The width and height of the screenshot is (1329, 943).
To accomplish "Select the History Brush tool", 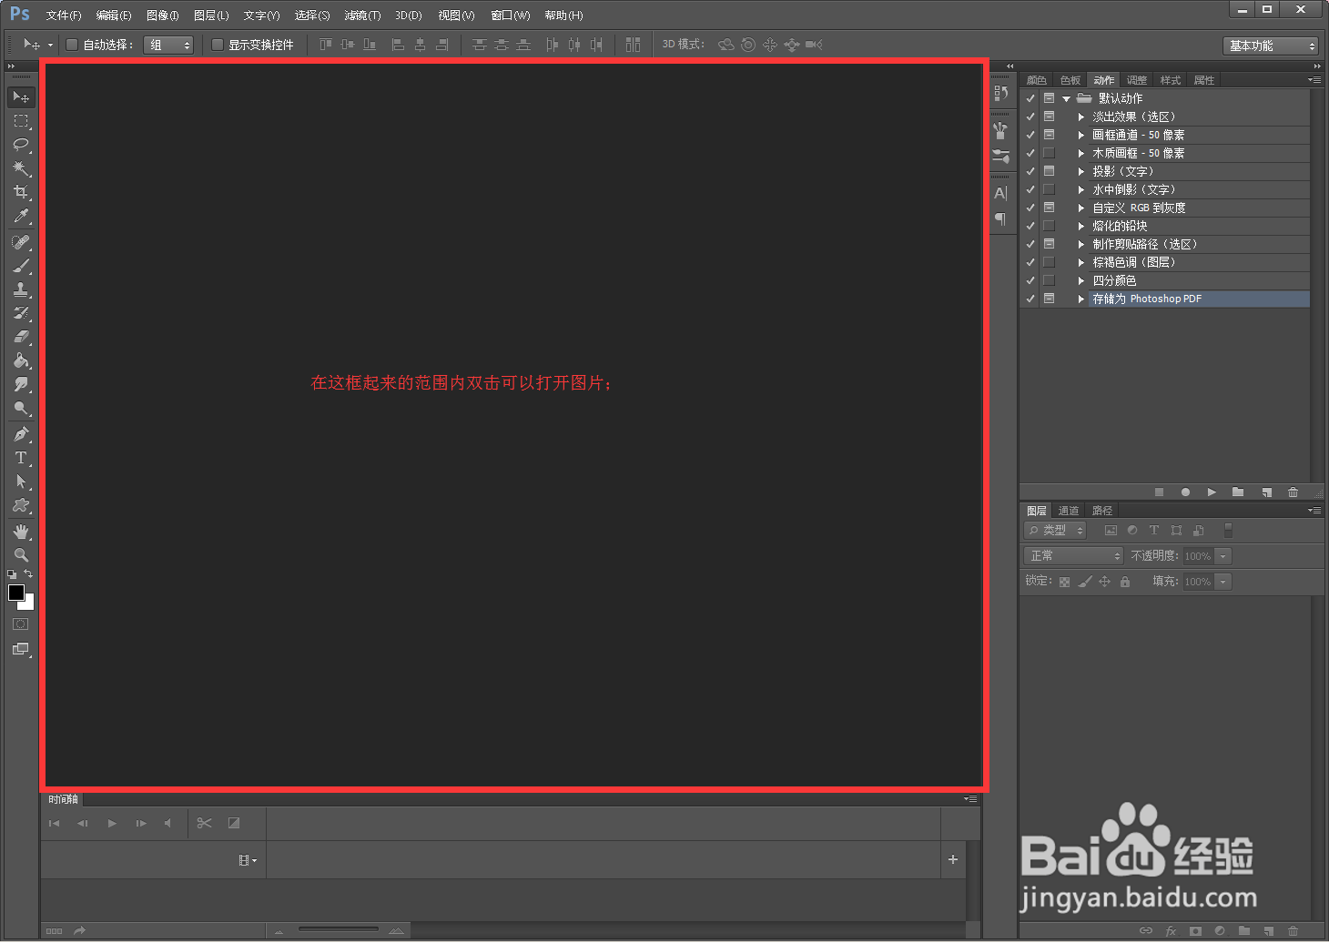I will point(21,313).
